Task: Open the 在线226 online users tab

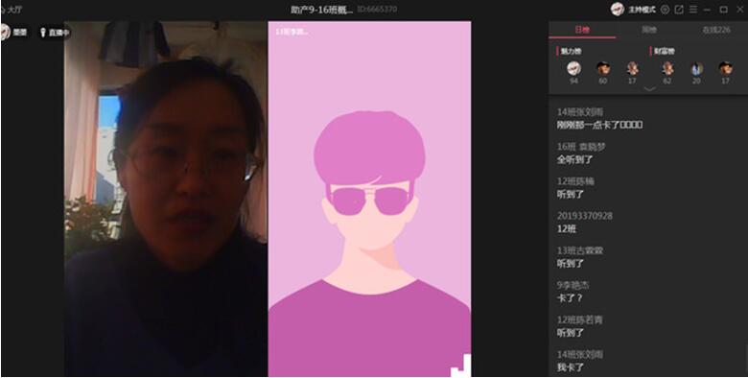Action: coord(716,30)
